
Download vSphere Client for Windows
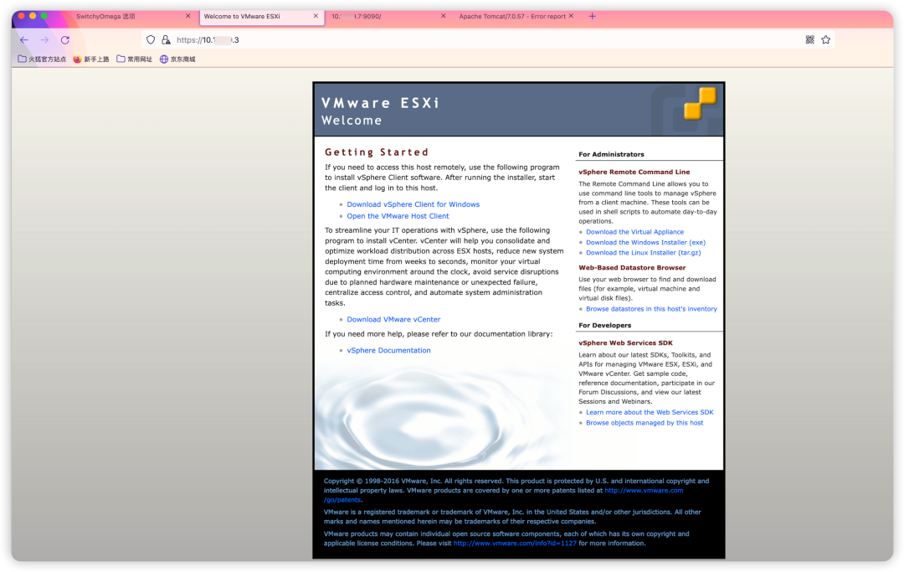click(x=413, y=204)
